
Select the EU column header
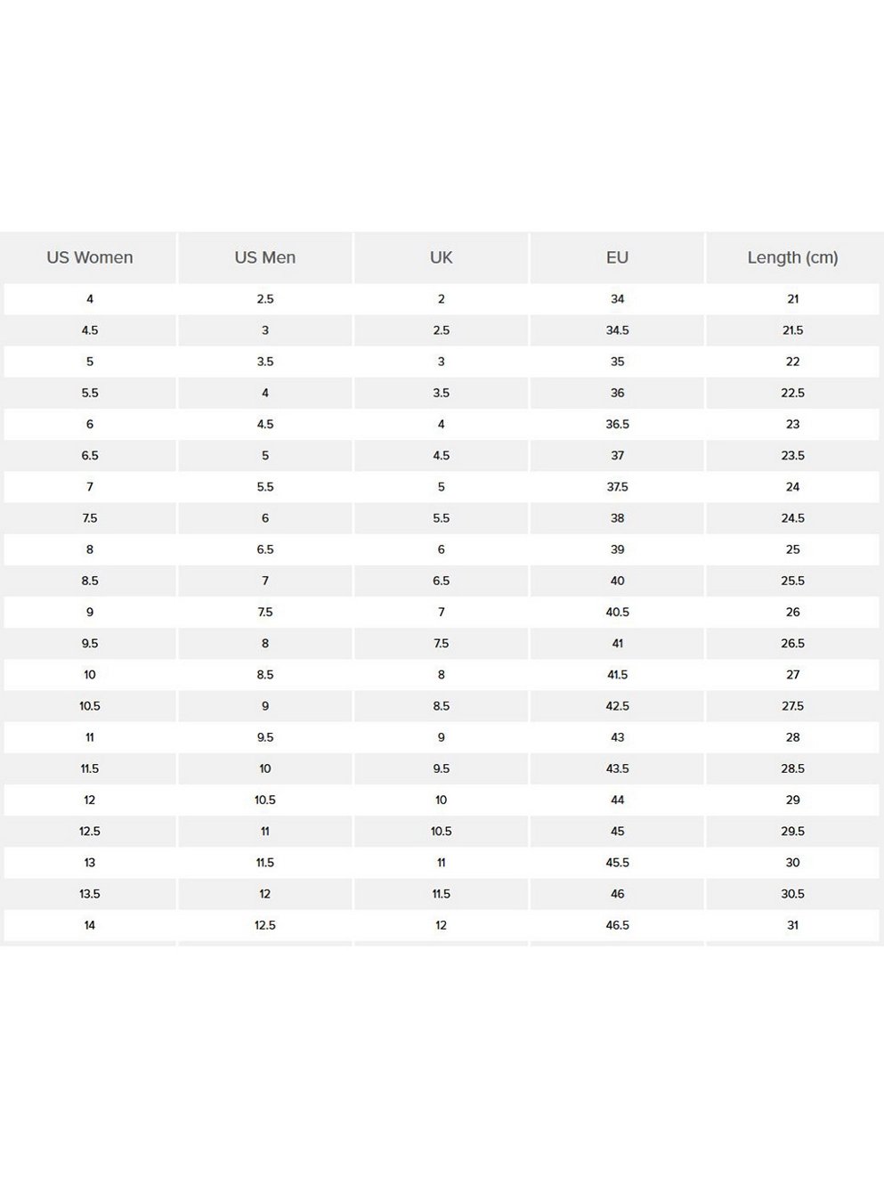(617, 257)
